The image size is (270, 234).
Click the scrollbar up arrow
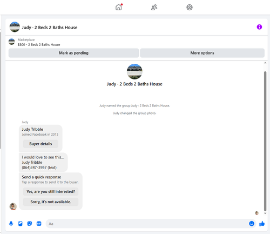(x=265, y=63)
